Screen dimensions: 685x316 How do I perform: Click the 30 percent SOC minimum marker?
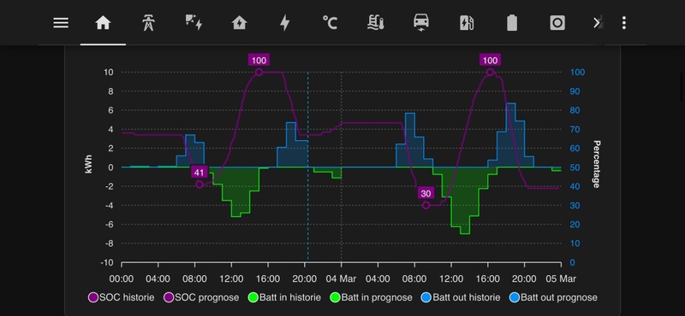[426, 205]
